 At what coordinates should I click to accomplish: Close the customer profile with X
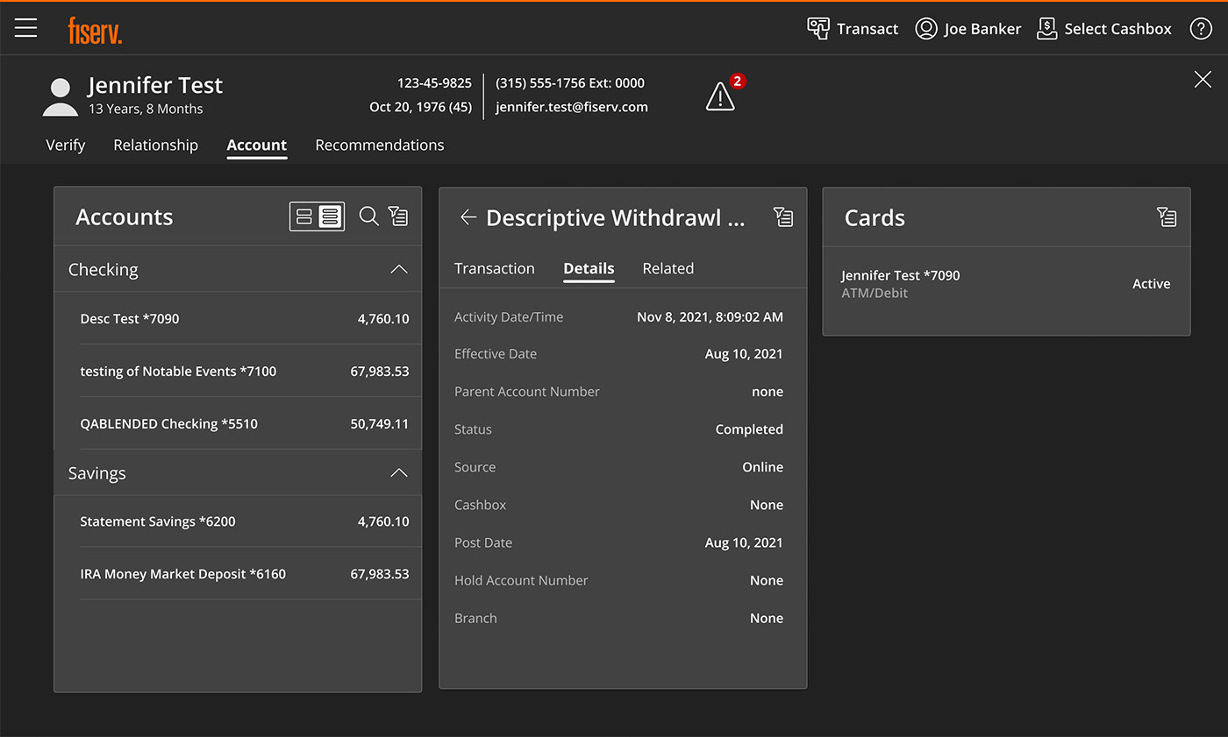tap(1202, 80)
